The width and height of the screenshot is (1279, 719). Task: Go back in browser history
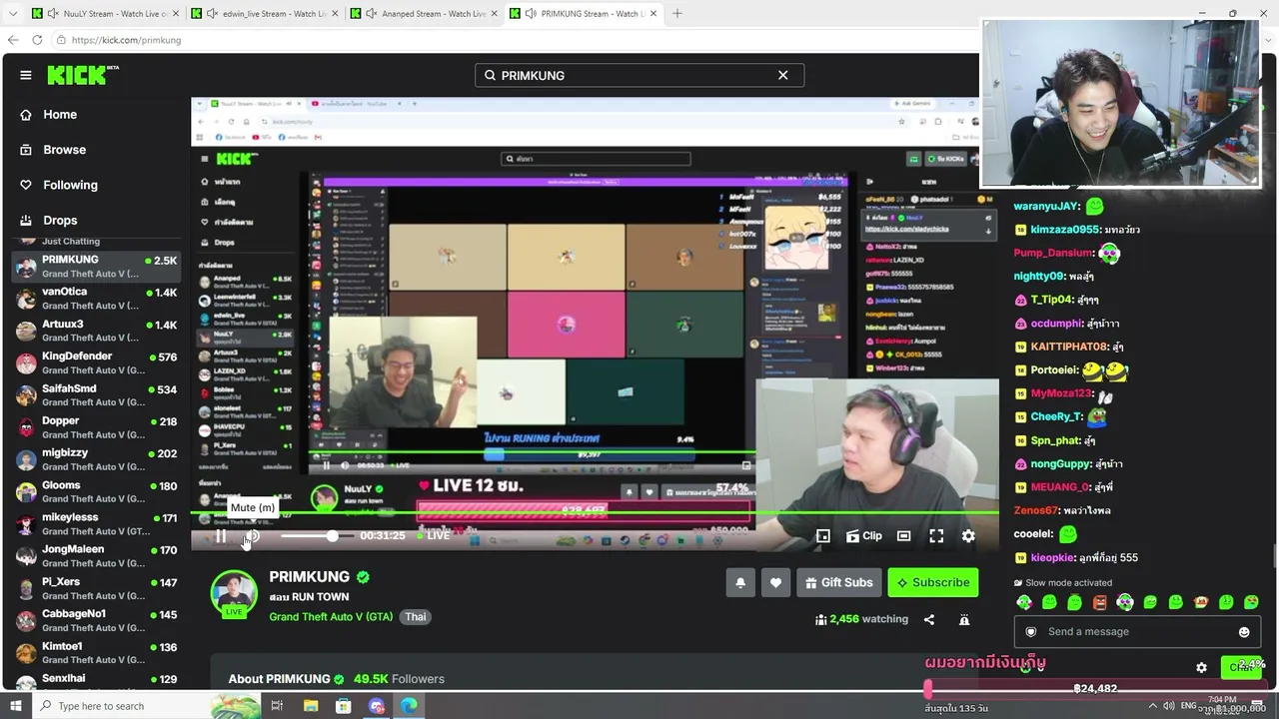[13, 40]
